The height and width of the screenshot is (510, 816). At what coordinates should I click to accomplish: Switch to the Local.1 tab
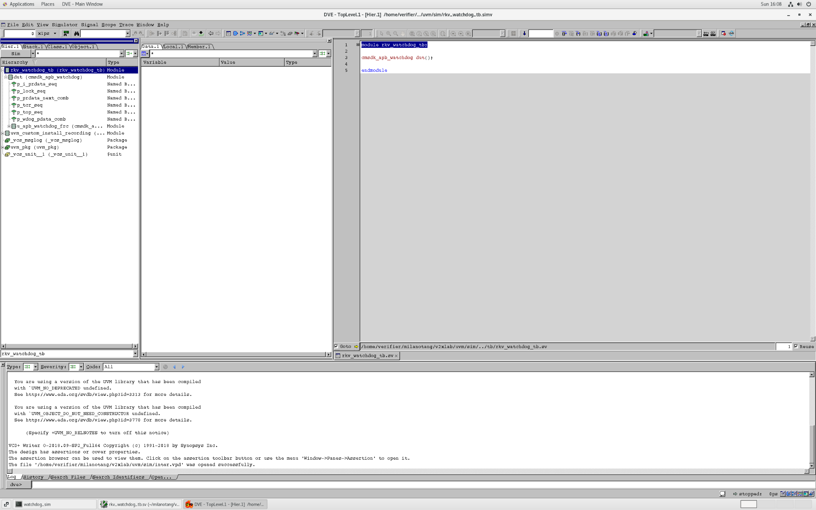pyautogui.click(x=173, y=47)
